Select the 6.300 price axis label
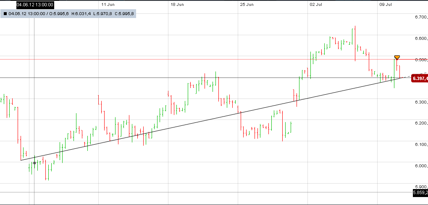Image resolution: width=428 pixels, height=205 pixels. [420, 102]
